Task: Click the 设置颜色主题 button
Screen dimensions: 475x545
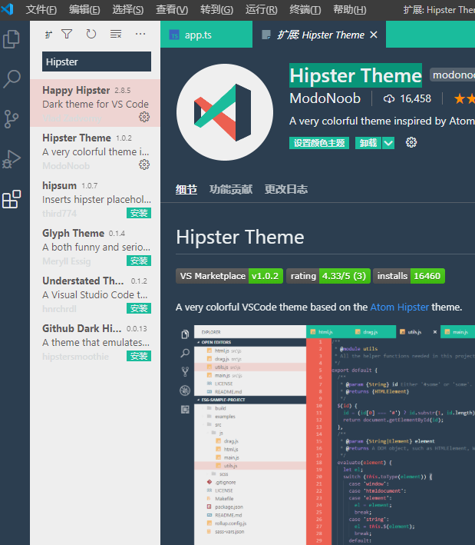Action: pos(319,143)
